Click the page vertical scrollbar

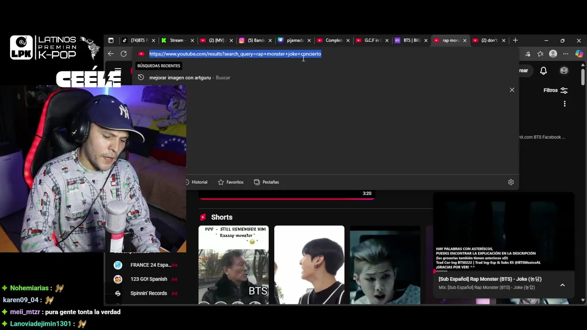point(583,77)
